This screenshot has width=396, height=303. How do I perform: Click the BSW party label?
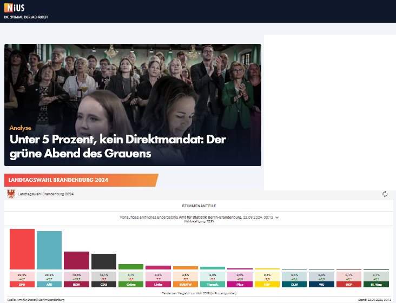pos(76,284)
